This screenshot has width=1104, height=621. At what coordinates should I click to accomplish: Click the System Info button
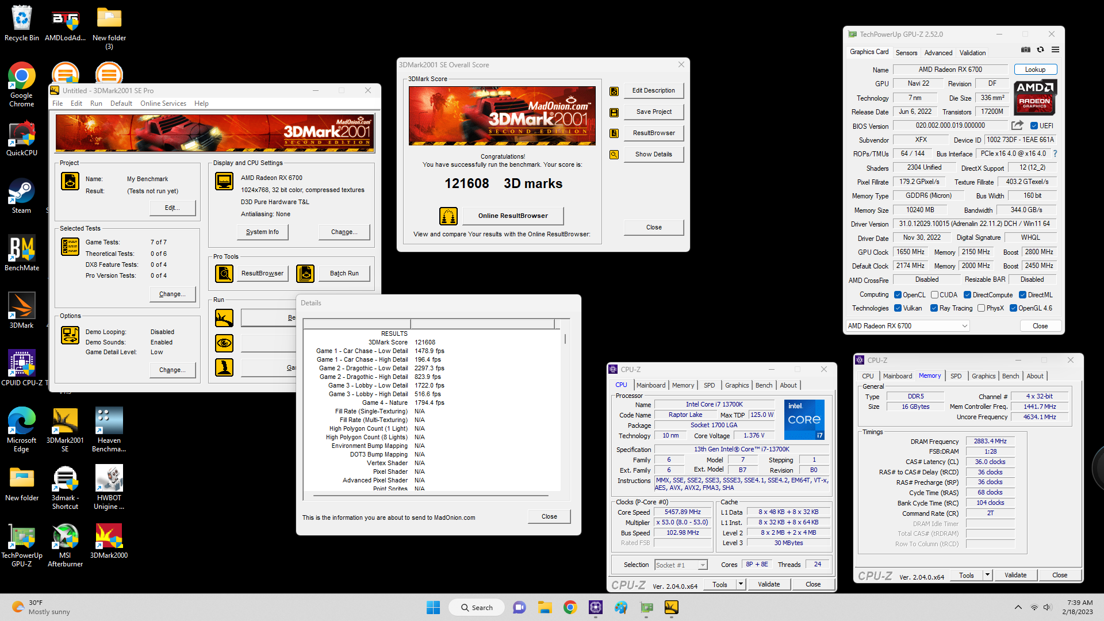pyautogui.click(x=262, y=232)
